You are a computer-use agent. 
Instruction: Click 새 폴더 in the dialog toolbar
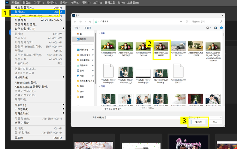[87, 28]
